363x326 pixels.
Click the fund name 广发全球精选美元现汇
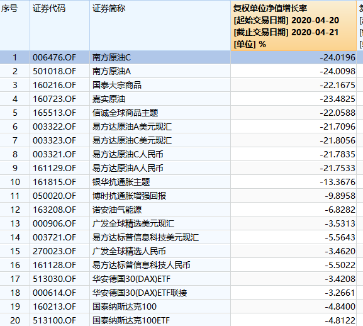(133, 223)
